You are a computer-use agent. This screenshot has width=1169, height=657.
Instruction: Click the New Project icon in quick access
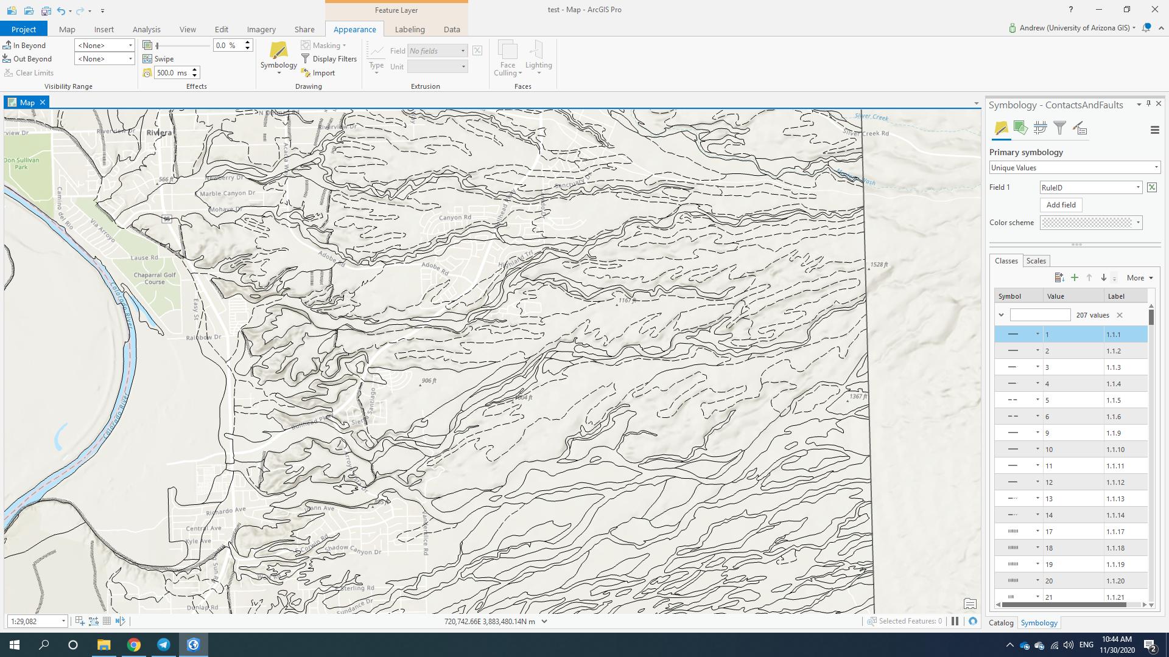click(12, 10)
